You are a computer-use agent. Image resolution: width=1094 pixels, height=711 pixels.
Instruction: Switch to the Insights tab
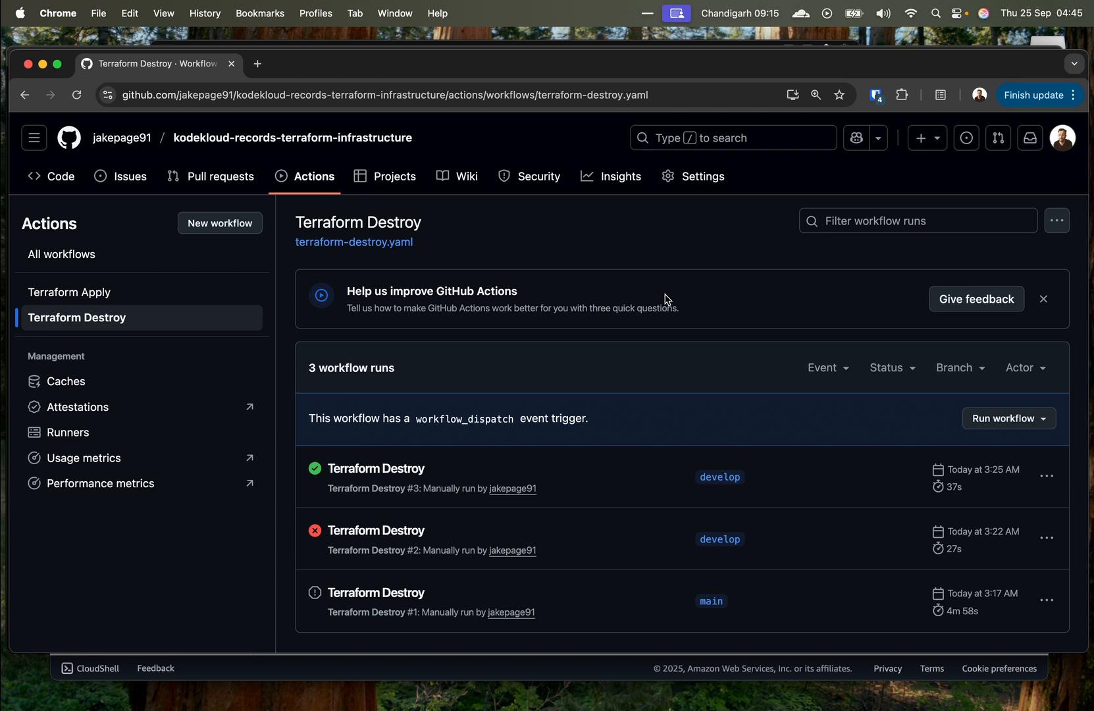click(611, 176)
